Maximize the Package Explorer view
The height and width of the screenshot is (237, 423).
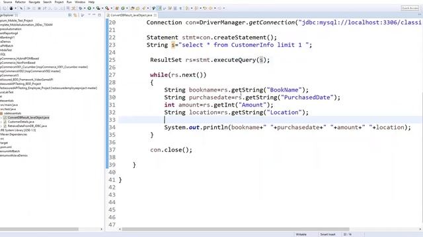[99, 15]
